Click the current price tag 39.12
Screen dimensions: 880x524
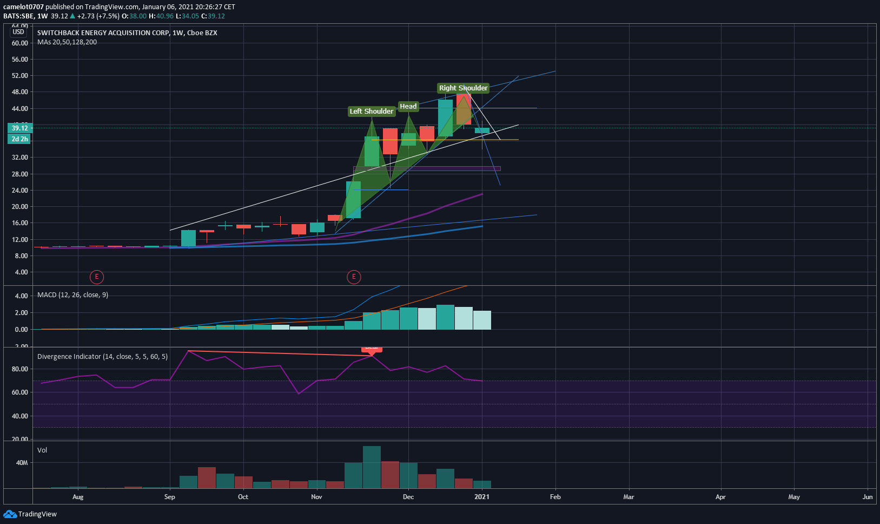pyautogui.click(x=19, y=128)
